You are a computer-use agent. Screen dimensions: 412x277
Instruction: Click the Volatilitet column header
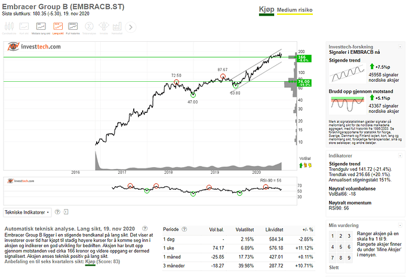245,229
